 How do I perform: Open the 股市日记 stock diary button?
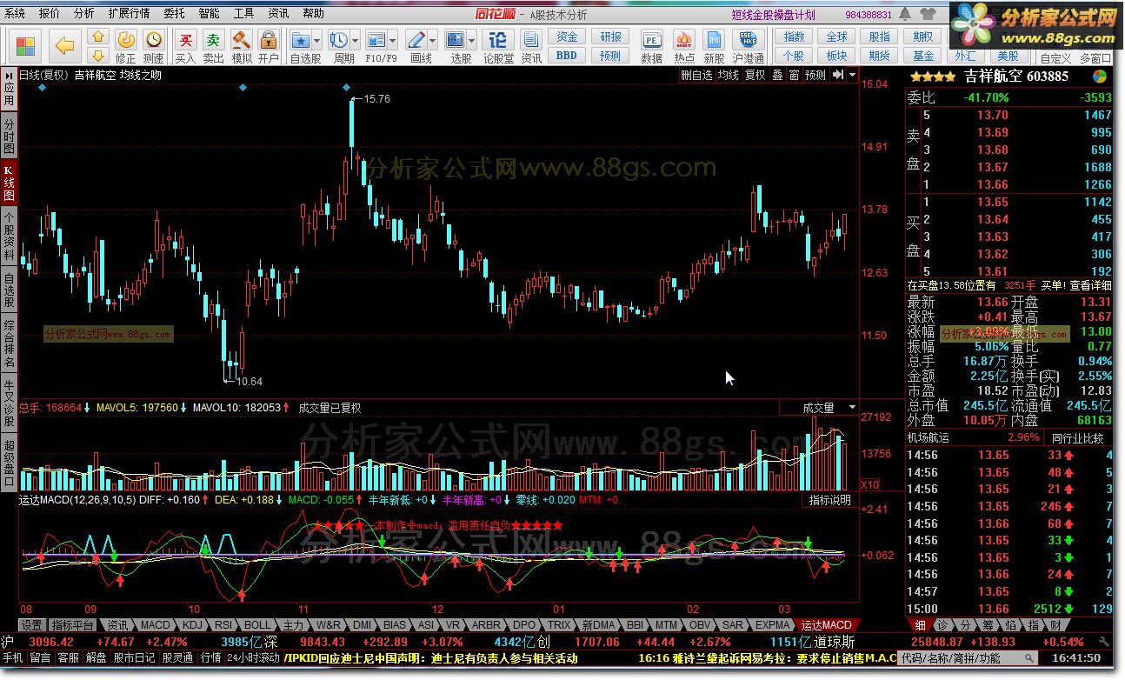(135, 659)
